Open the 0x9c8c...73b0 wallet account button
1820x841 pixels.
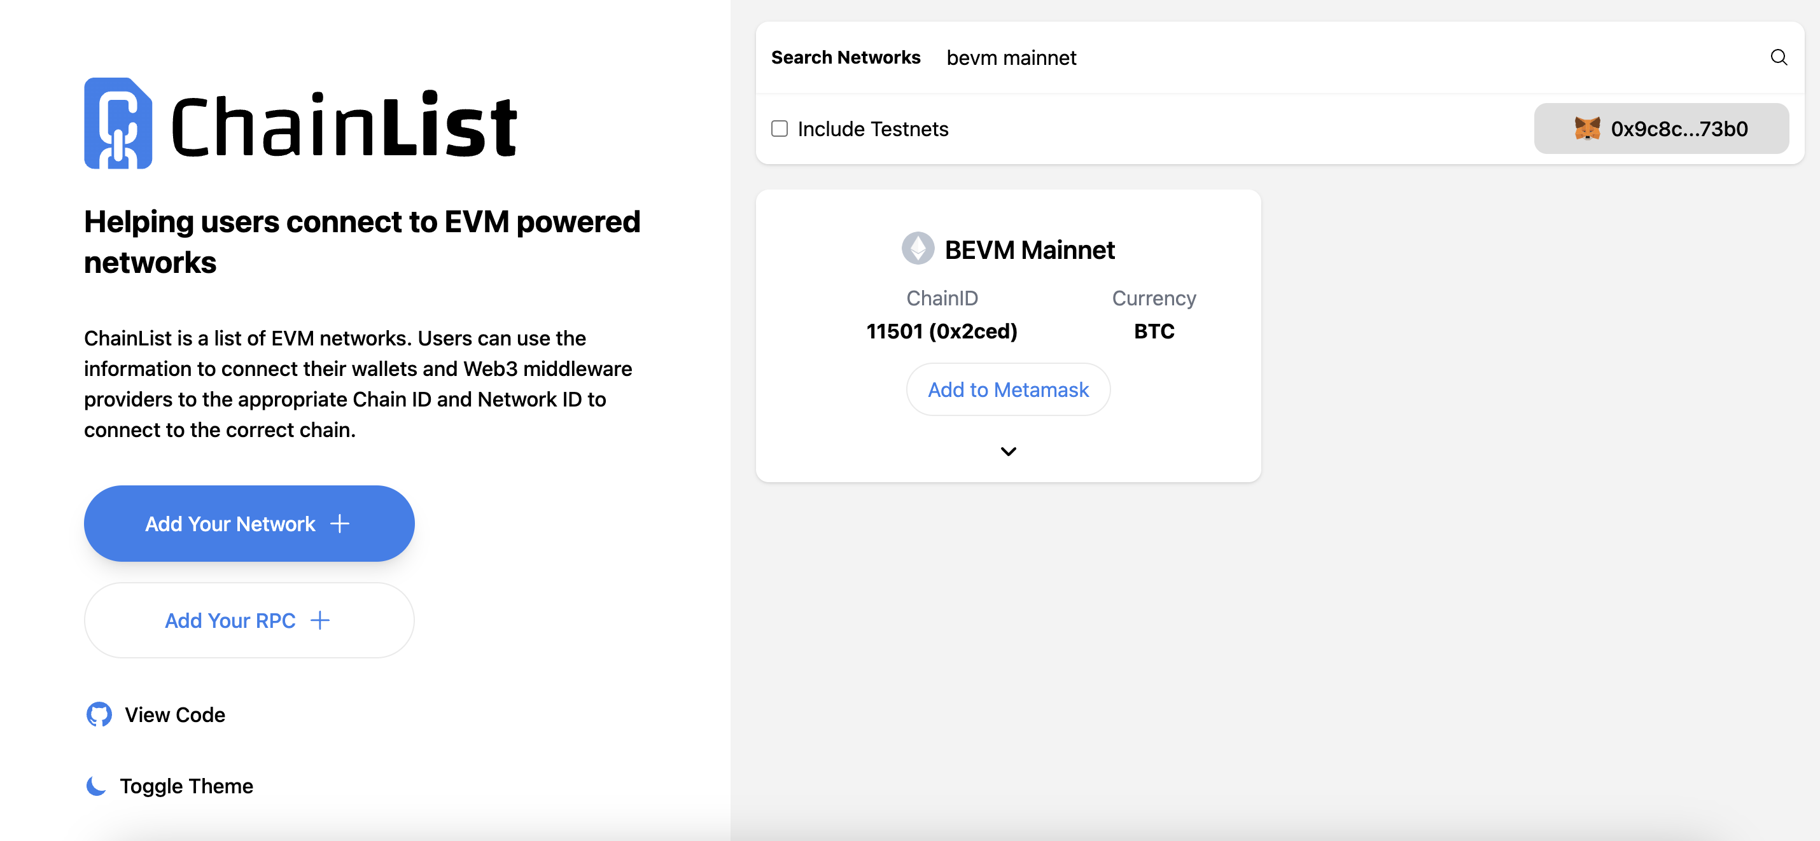click(1661, 129)
